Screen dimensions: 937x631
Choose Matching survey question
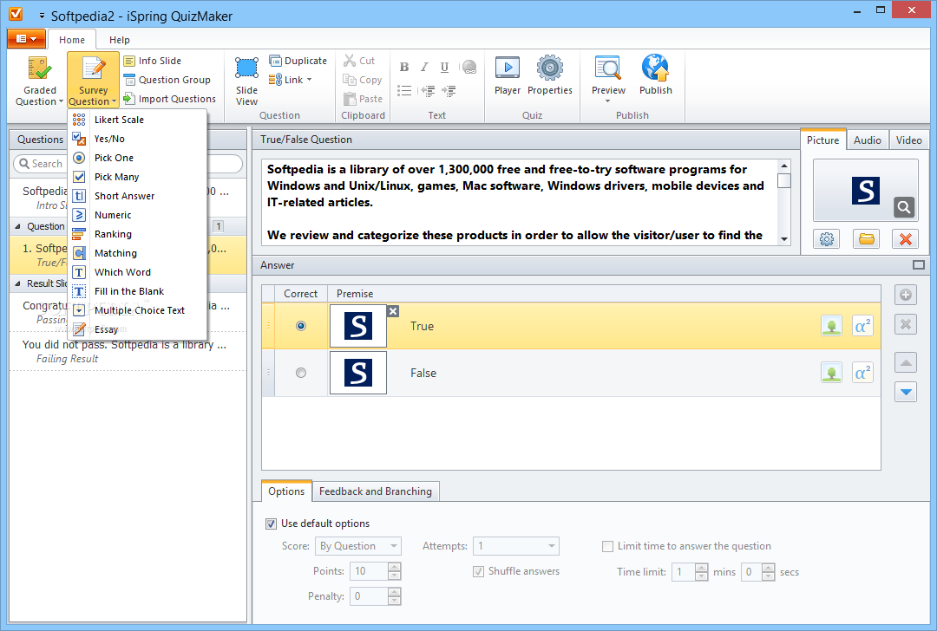138,253
